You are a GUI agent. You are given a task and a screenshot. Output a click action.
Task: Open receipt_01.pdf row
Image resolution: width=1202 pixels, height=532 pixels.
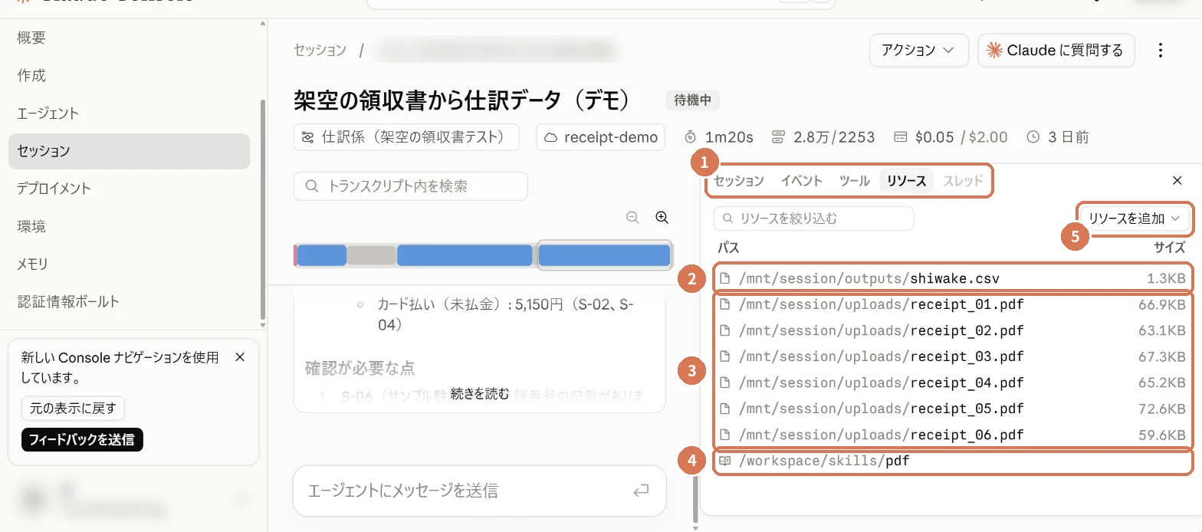[x=953, y=305]
